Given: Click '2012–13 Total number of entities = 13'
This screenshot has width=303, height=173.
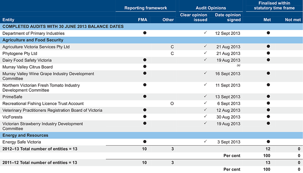Looking at the screenshot, I should coord(40,149).
